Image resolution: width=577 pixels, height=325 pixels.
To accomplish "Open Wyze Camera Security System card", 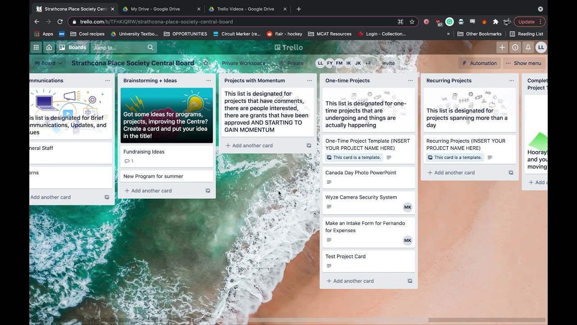I will [369, 202].
